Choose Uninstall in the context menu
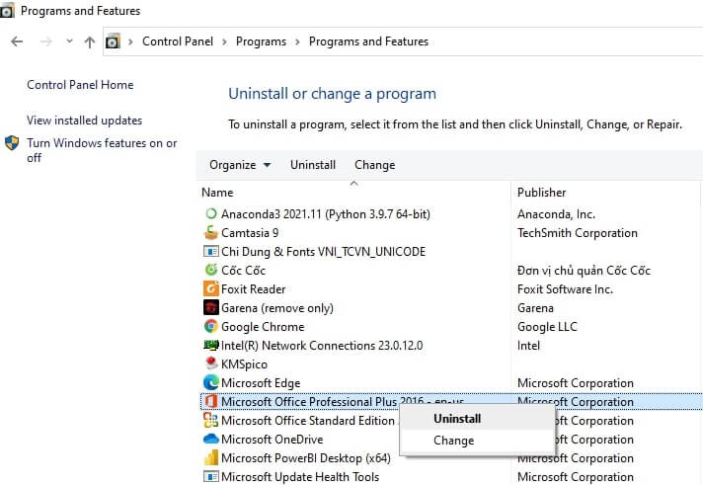 click(477, 419)
